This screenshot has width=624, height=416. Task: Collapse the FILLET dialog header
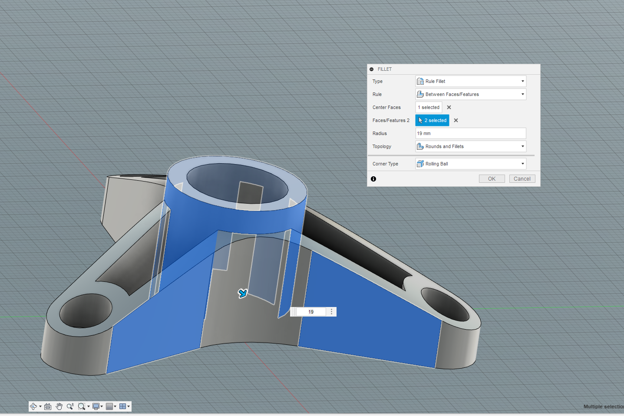point(372,69)
